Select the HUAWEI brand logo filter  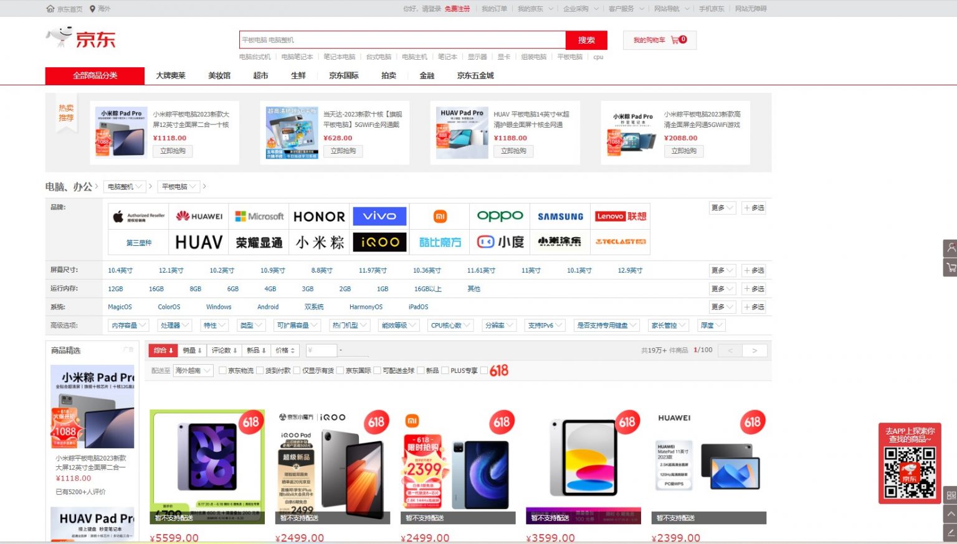[199, 216]
